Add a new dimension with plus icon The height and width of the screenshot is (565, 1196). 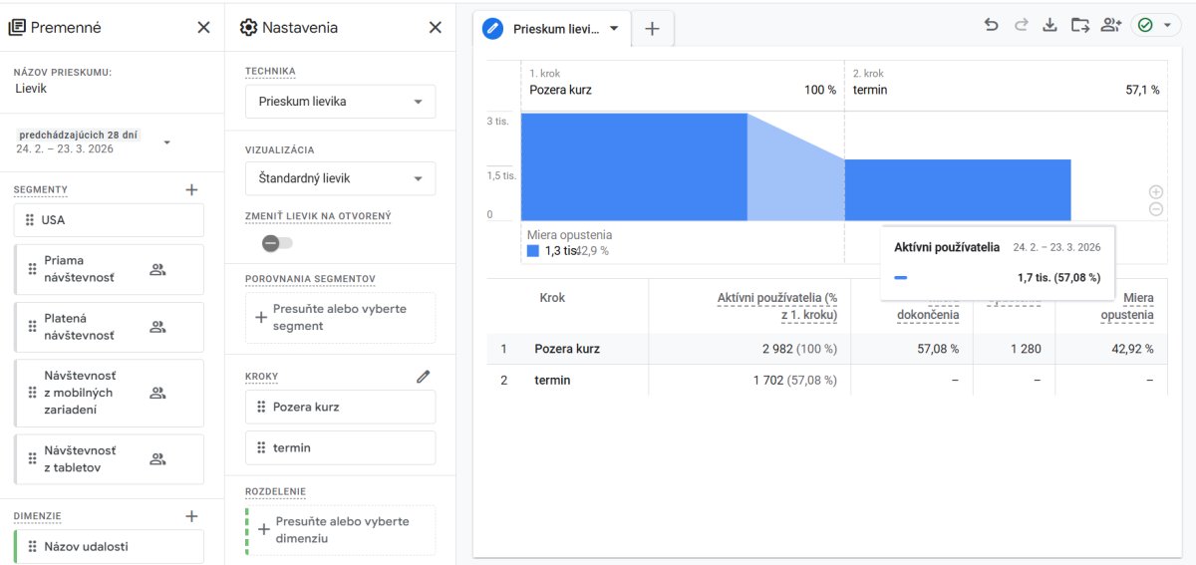pos(191,516)
